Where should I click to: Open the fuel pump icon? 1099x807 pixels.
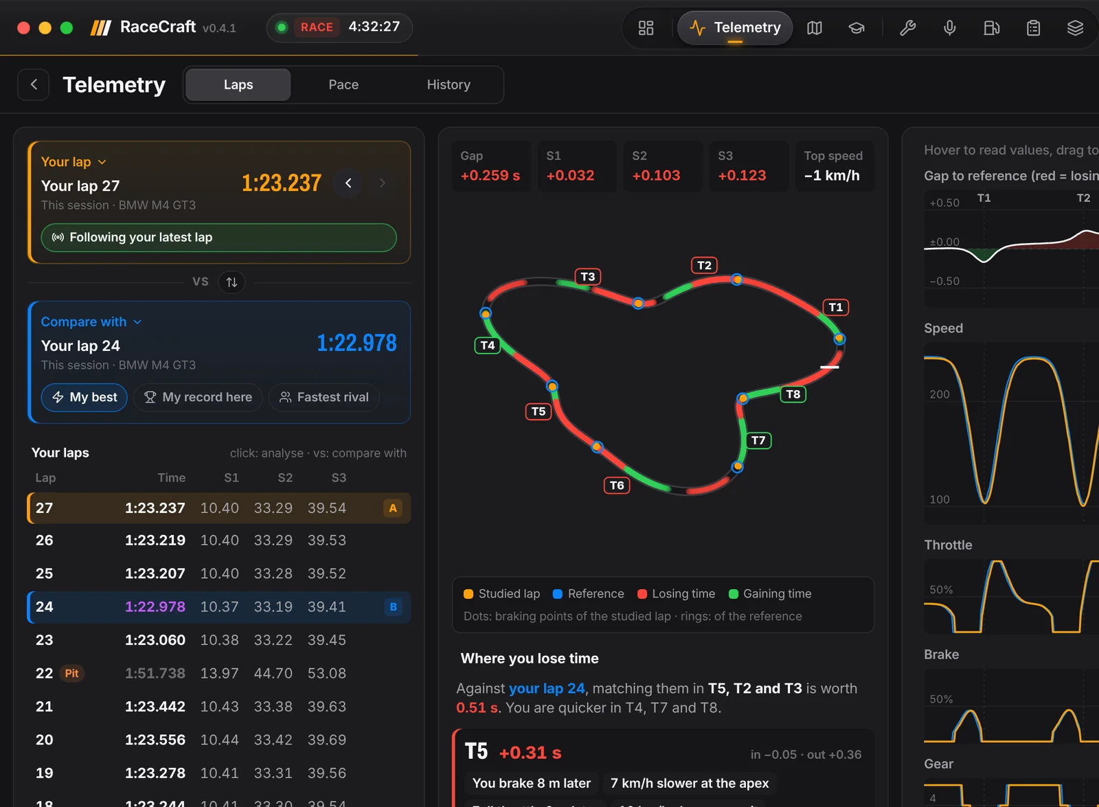pyautogui.click(x=992, y=28)
